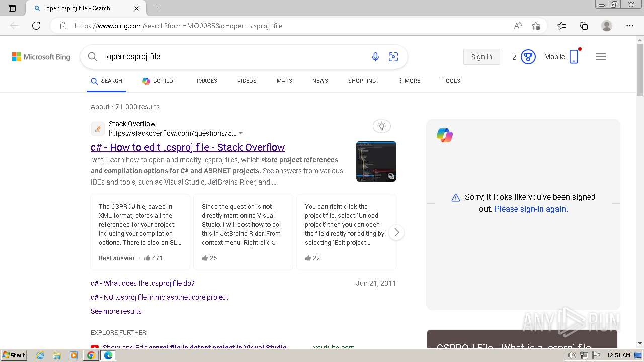This screenshot has width=644, height=362.
Task: Open Microsoft Rewards trophy icon
Action: pos(528,57)
